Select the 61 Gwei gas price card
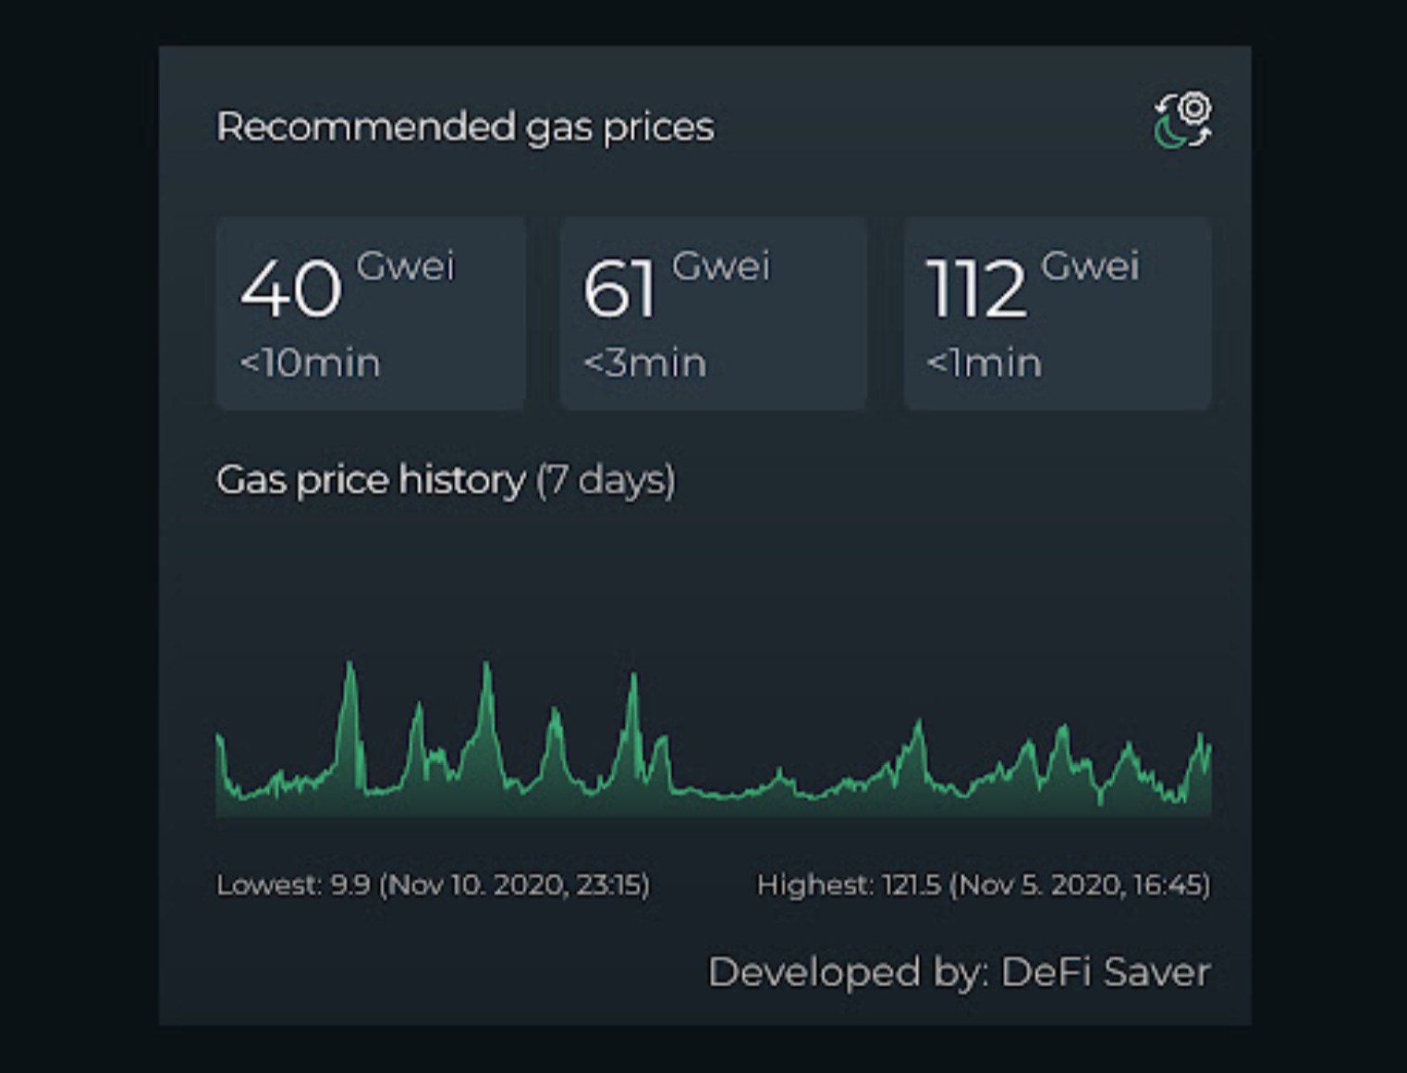The width and height of the screenshot is (1407, 1073). [713, 313]
